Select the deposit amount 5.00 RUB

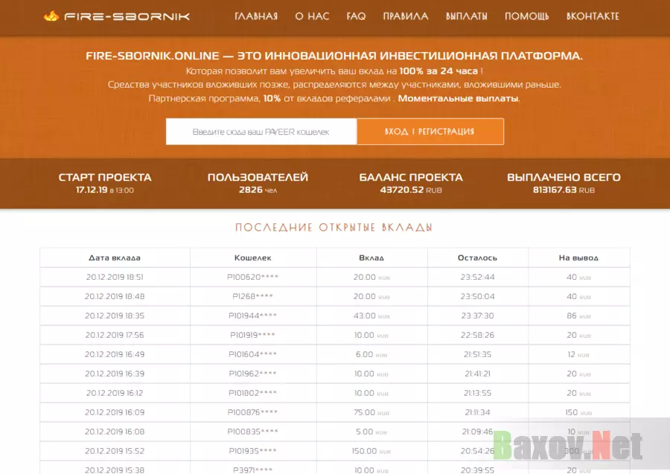(x=371, y=432)
